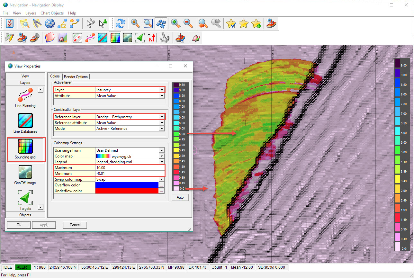Viewport: 414px width, 278px height.
Task: Expand the Layer dropdown showing Insurvey
Action: 162,90
